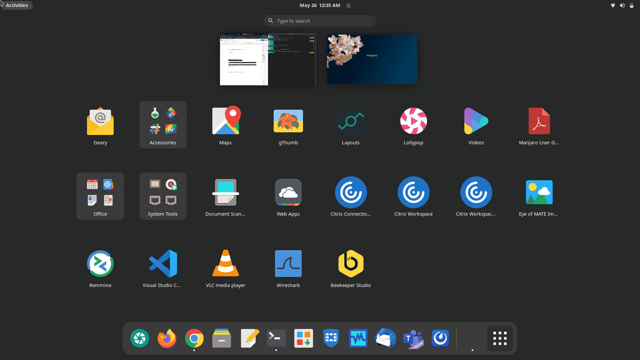640x360 pixels.
Task: Launch Visual Studio Code editor
Action: coord(162,264)
